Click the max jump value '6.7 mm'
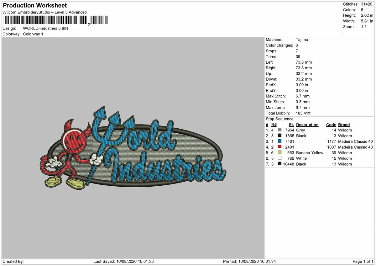Screen dimensions: 376x266 (303, 107)
